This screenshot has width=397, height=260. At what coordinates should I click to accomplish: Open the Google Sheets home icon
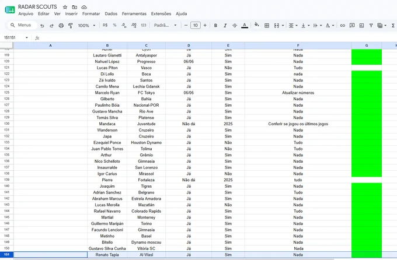pos(10,10)
